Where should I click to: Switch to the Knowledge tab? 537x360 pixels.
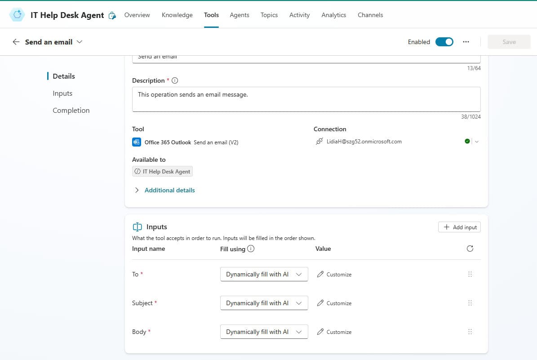177,15
